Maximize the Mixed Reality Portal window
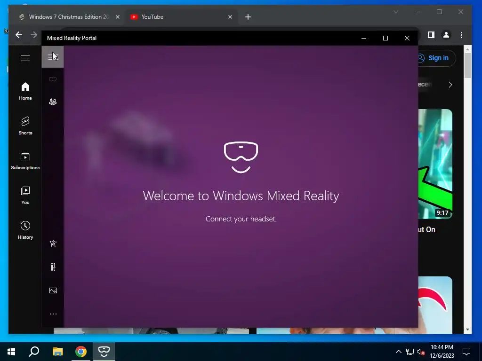The image size is (482, 361). click(385, 38)
